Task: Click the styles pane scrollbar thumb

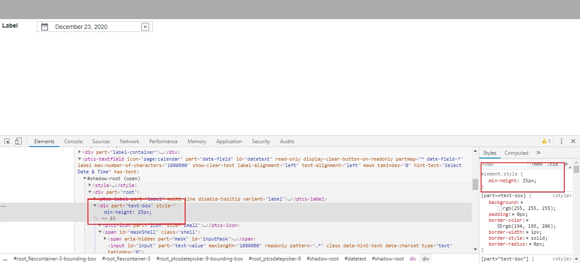Action: [x=576, y=170]
